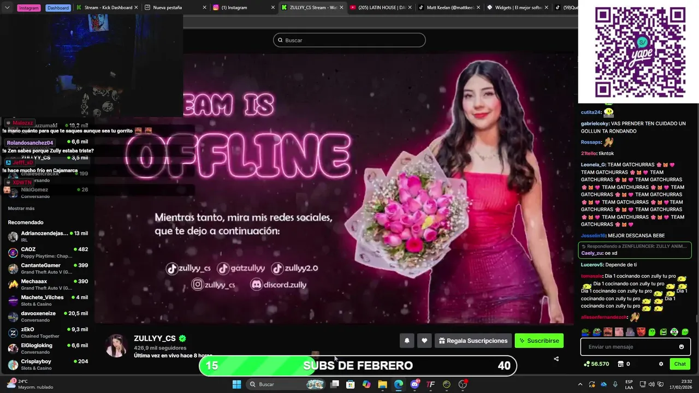This screenshot has width=699, height=393.
Task: Open CantanteGamer recommended channel
Action: pyautogui.click(x=48, y=269)
